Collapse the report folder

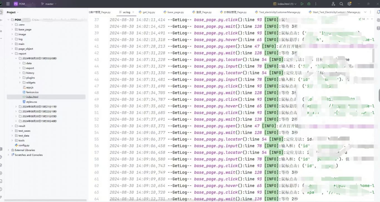tap(12, 53)
